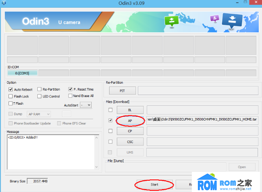Enable the Nand Erase All checkbox

pyautogui.click(x=70, y=96)
